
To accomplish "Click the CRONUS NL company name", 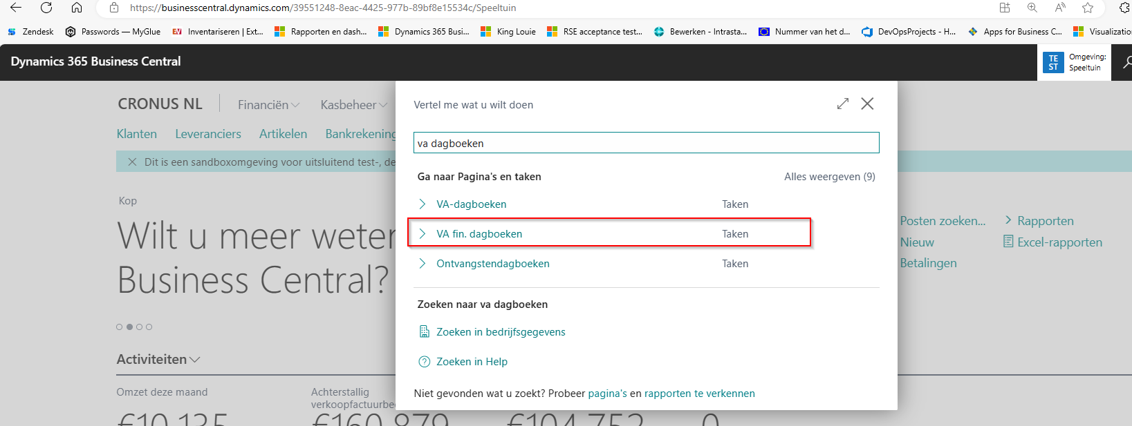I will tap(160, 104).
